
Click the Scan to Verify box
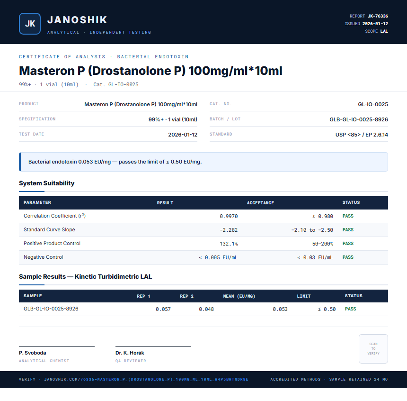click(373, 349)
